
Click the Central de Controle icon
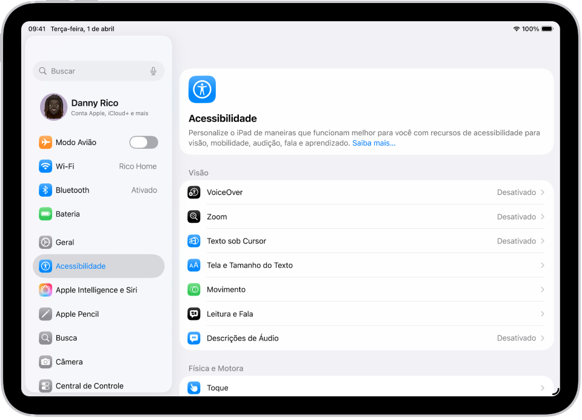coord(45,386)
